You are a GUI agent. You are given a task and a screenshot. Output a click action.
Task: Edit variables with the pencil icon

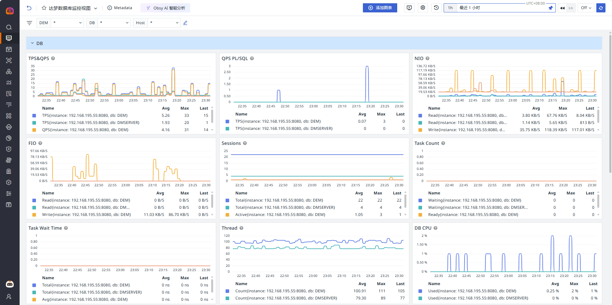click(x=185, y=23)
